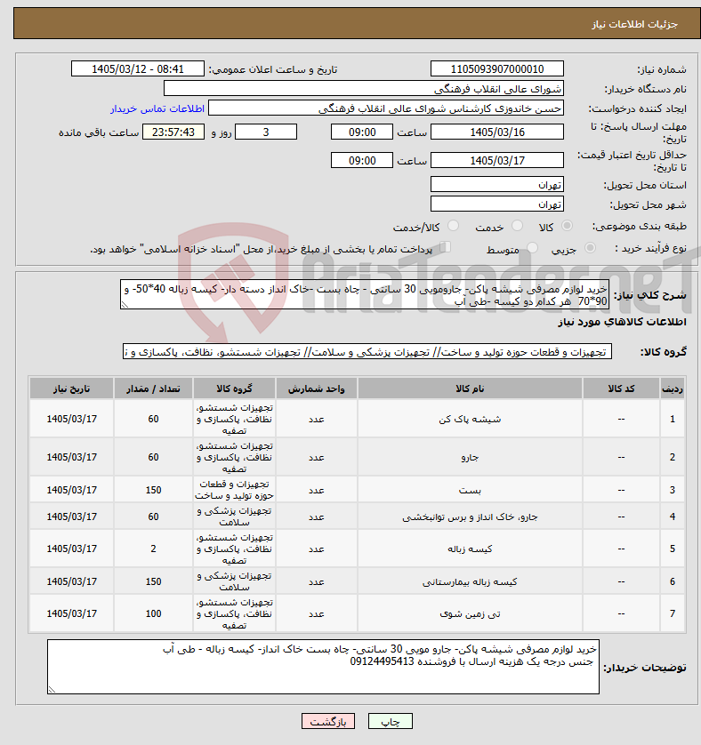Open the اطلاعات تماس خریدار link

pos(157,108)
